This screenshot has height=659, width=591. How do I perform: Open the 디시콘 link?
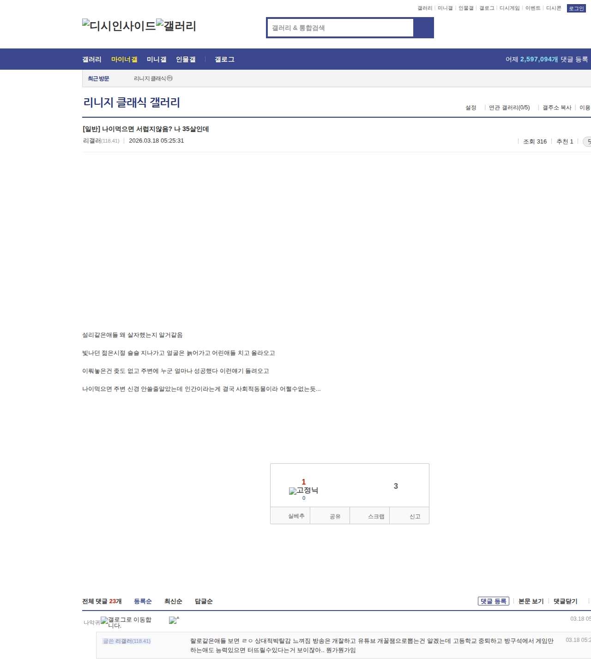pyautogui.click(x=554, y=8)
